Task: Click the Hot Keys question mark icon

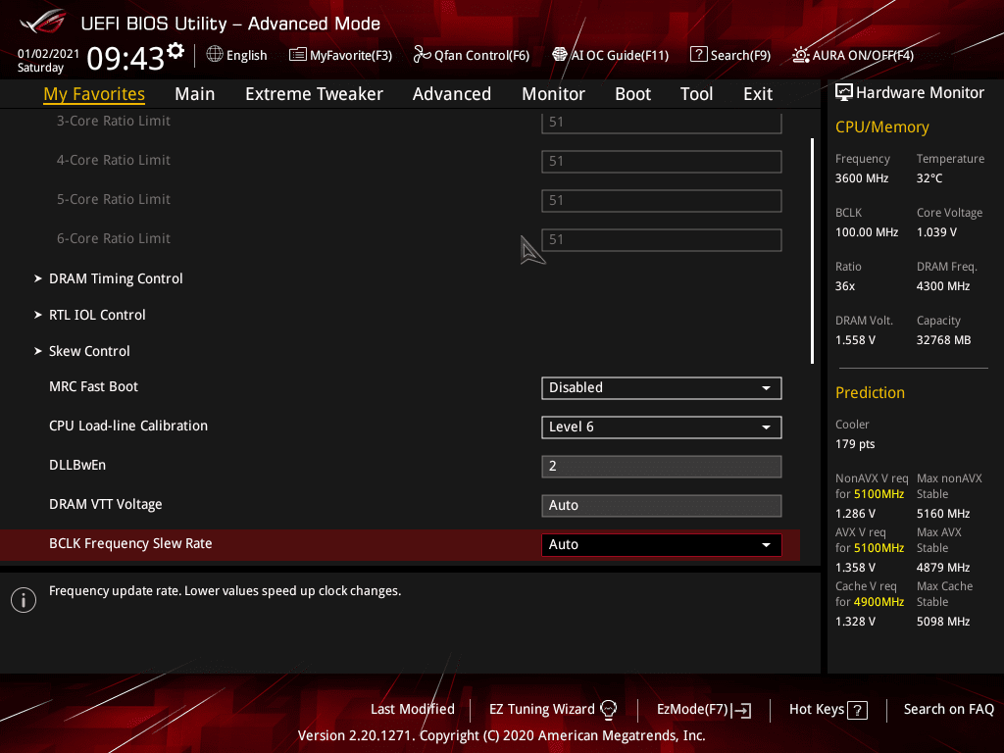Action: (x=857, y=710)
